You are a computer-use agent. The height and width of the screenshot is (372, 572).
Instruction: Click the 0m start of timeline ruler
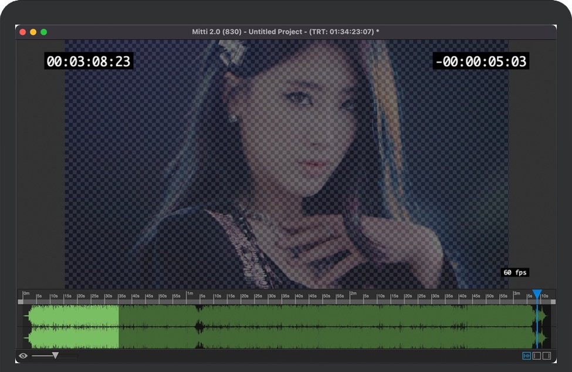click(x=26, y=293)
